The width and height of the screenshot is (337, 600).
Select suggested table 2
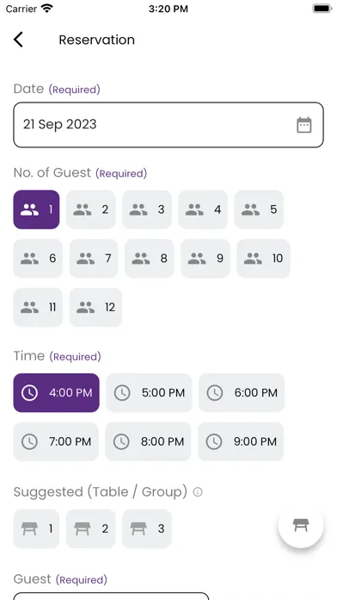(x=91, y=528)
